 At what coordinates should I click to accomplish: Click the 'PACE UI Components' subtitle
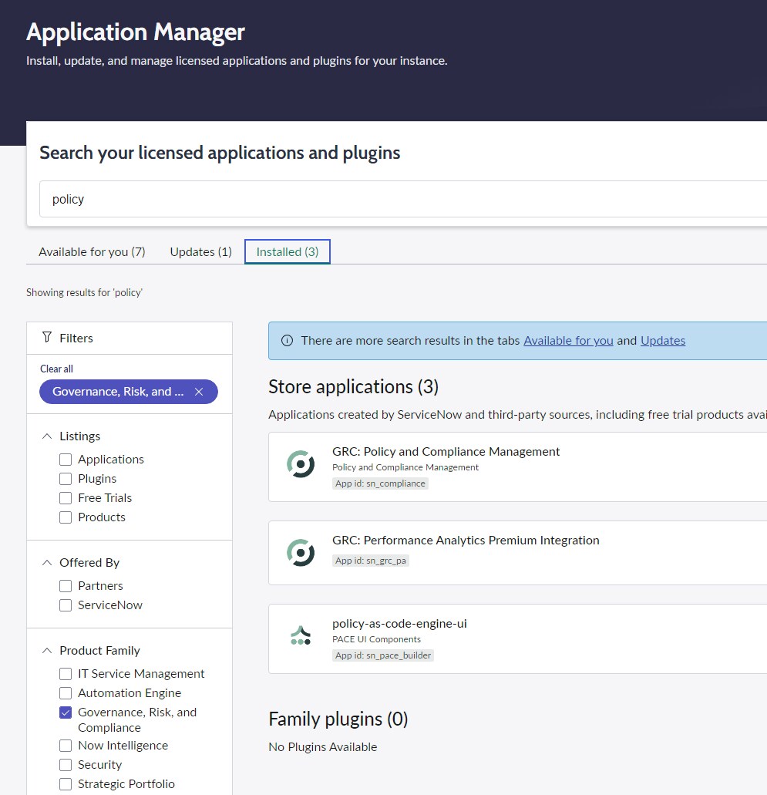point(377,639)
